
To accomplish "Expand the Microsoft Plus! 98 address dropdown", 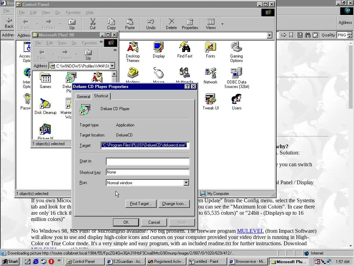I will 112,66.
